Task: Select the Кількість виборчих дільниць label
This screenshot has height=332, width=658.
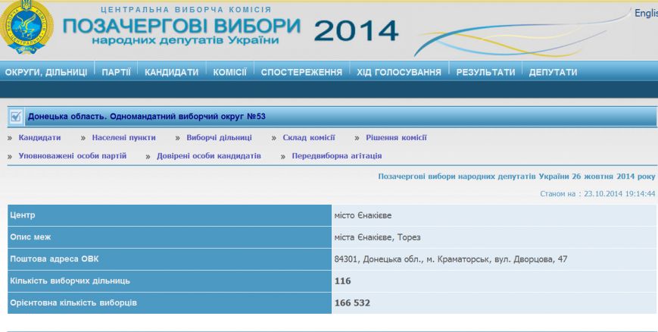Action: pos(70,280)
